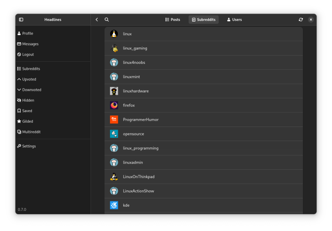Switch to the Posts tab

coord(173,20)
